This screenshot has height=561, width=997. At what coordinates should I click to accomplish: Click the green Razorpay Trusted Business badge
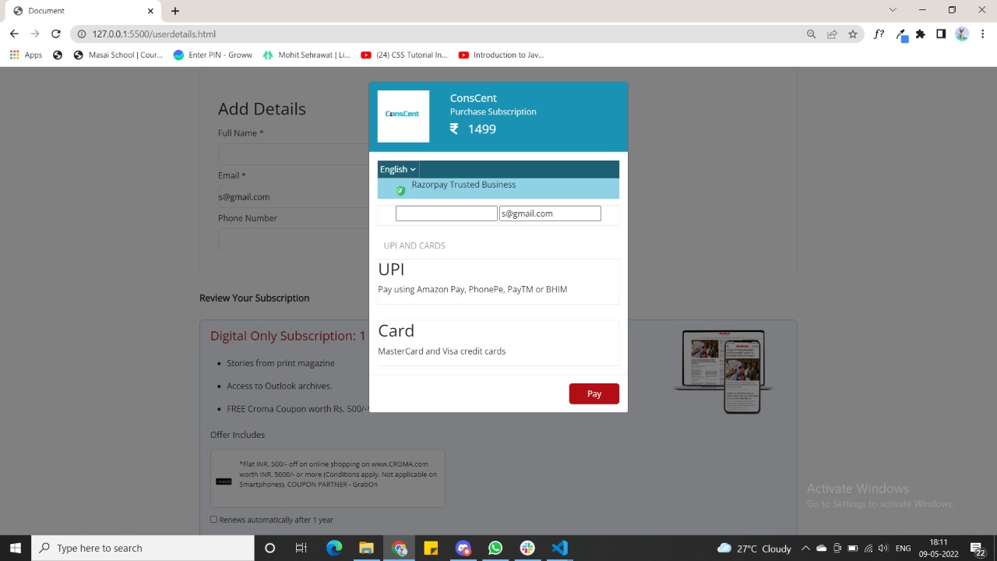(400, 189)
